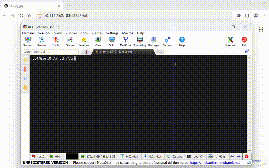Click the Tools toolbar icon
Image resolution: width=269 pixels, height=168 pixels.
point(56,41)
